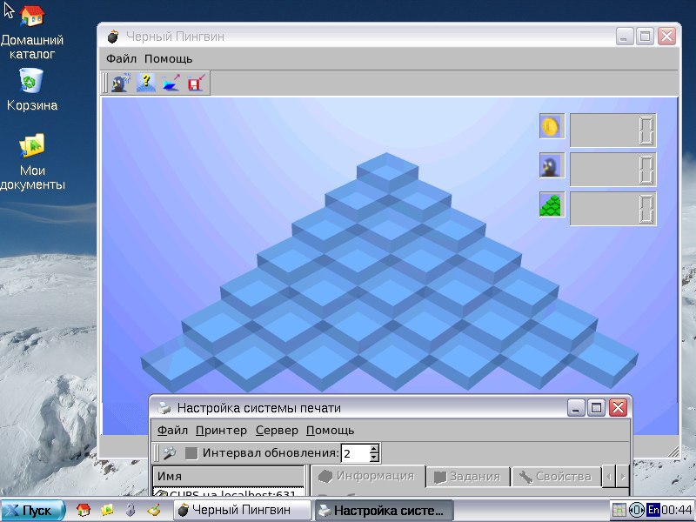Click the desktop pager tray icon
The width and height of the screenshot is (696, 522).
coord(619,510)
